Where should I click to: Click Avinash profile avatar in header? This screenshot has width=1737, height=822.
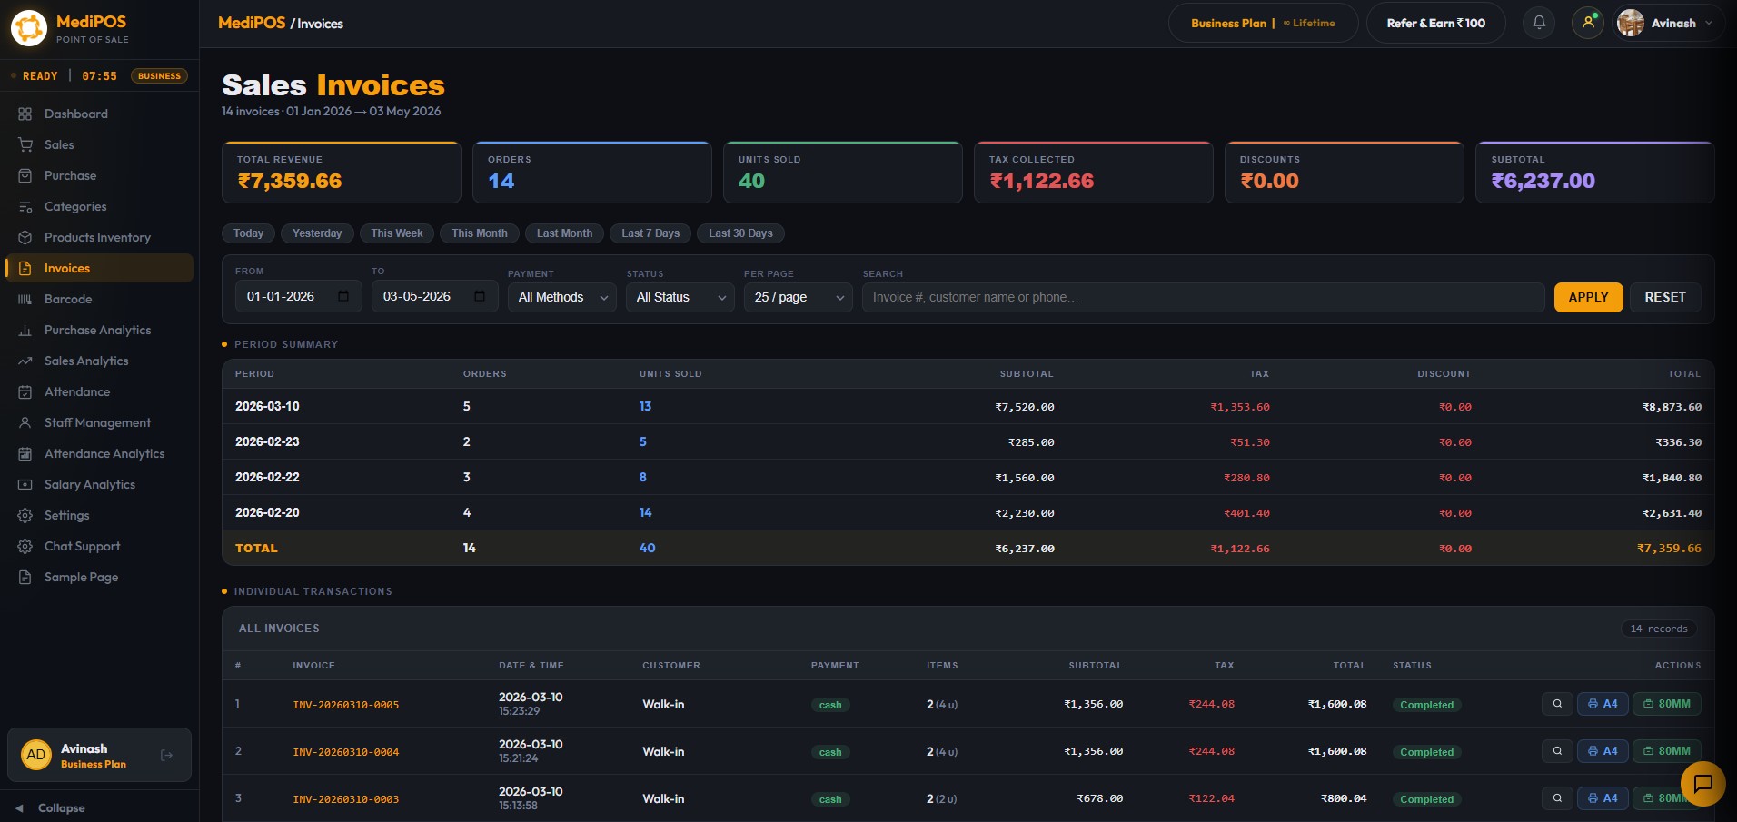[1631, 23]
